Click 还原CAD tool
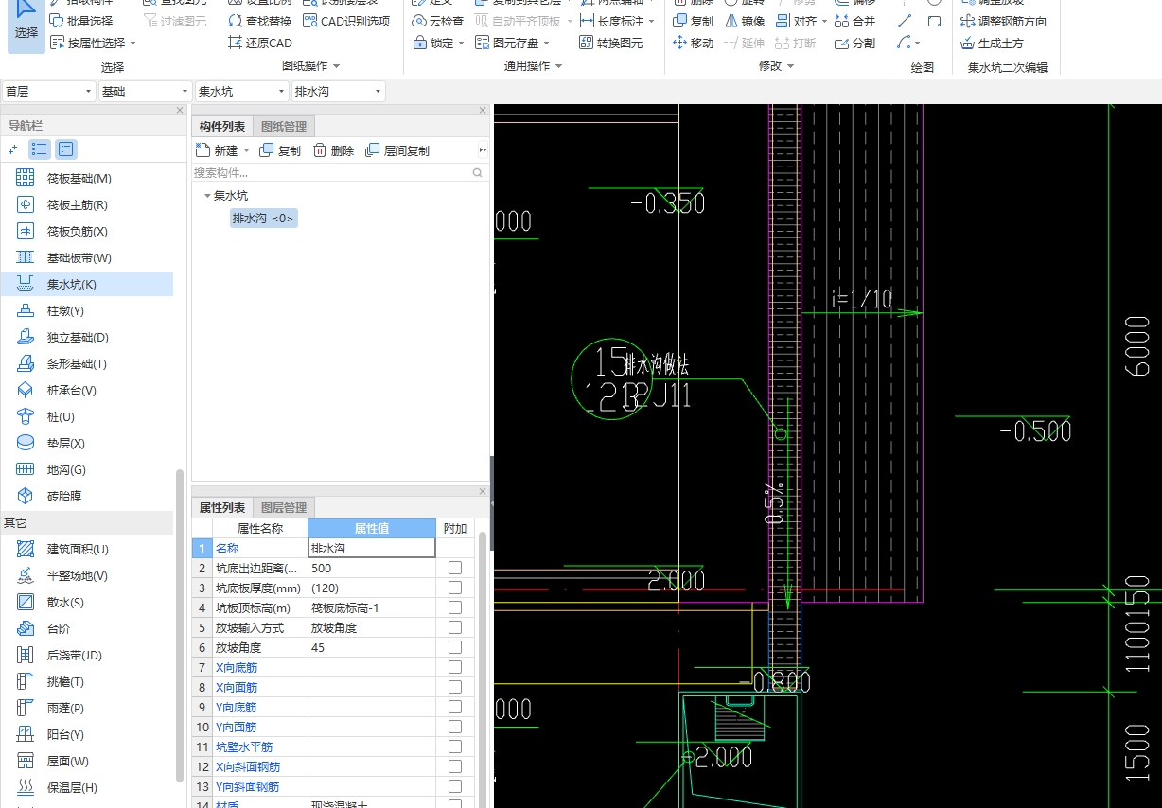 point(260,43)
